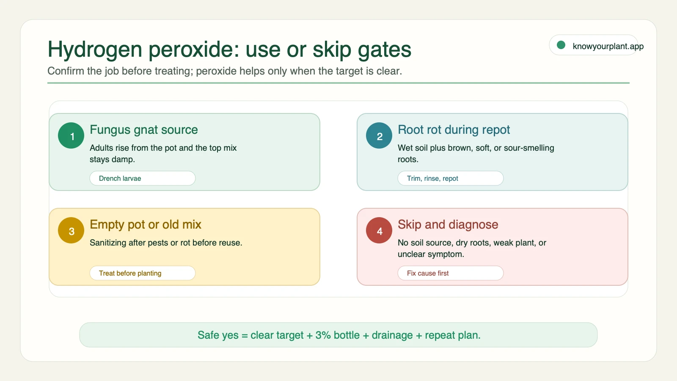Select the Trim, rinse, repot pill
This screenshot has height=381, width=677.
pos(451,178)
